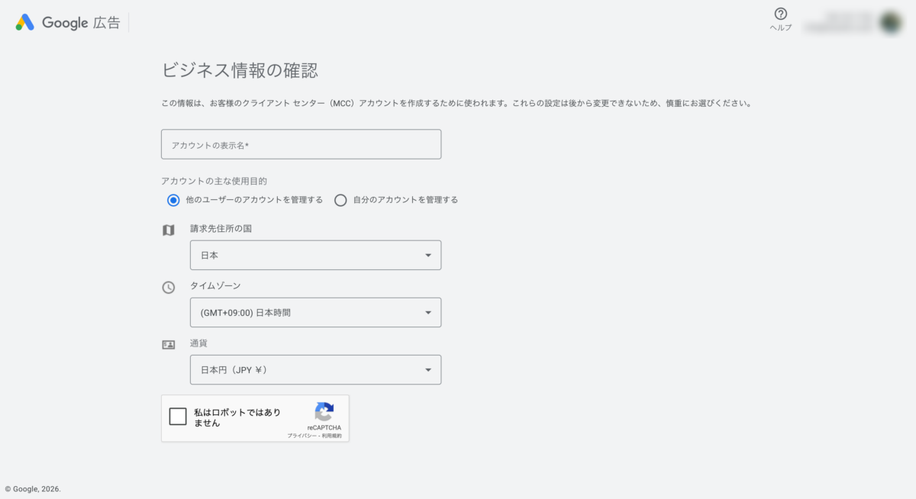Image resolution: width=916 pixels, height=499 pixels.
Task: Select 他のユーザーのアカウントを管理する radio button
Action: 173,200
